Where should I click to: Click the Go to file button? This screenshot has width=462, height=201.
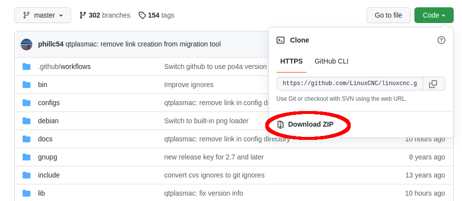pos(388,15)
